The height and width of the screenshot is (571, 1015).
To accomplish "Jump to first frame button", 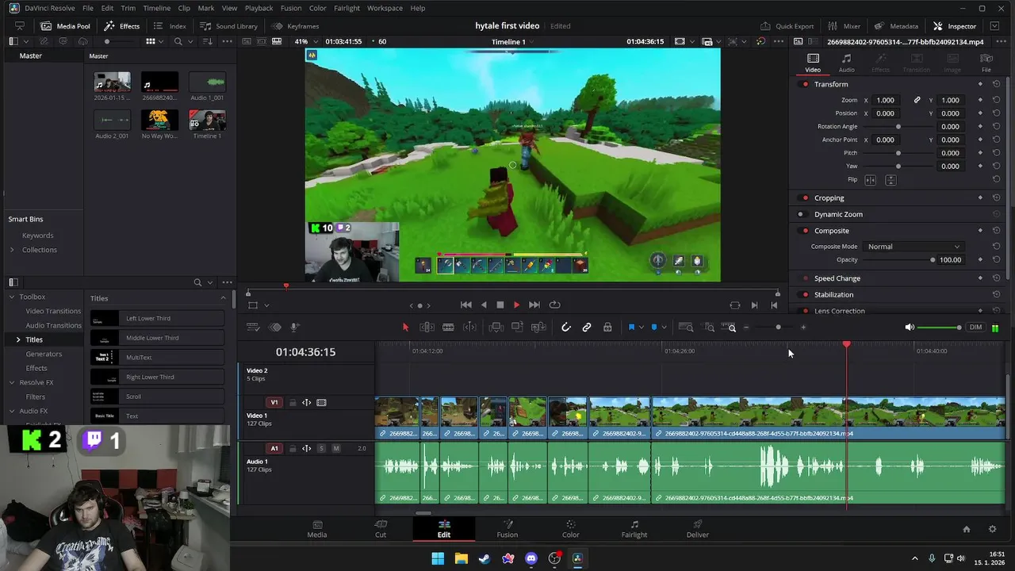I will (465, 305).
